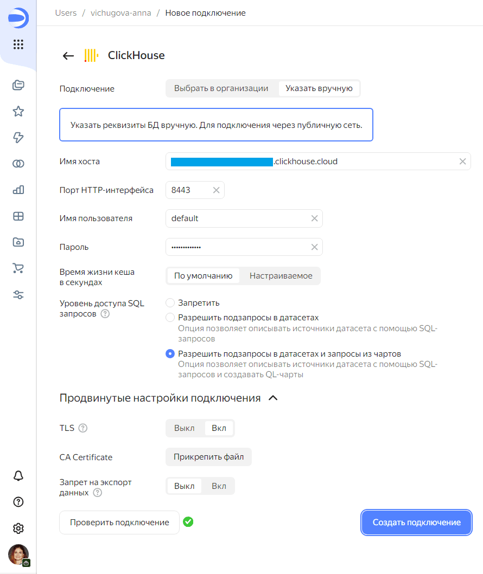The height and width of the screenshot is (574, 483).
Task: Go back using the left arrow
Action: (68, 56)
